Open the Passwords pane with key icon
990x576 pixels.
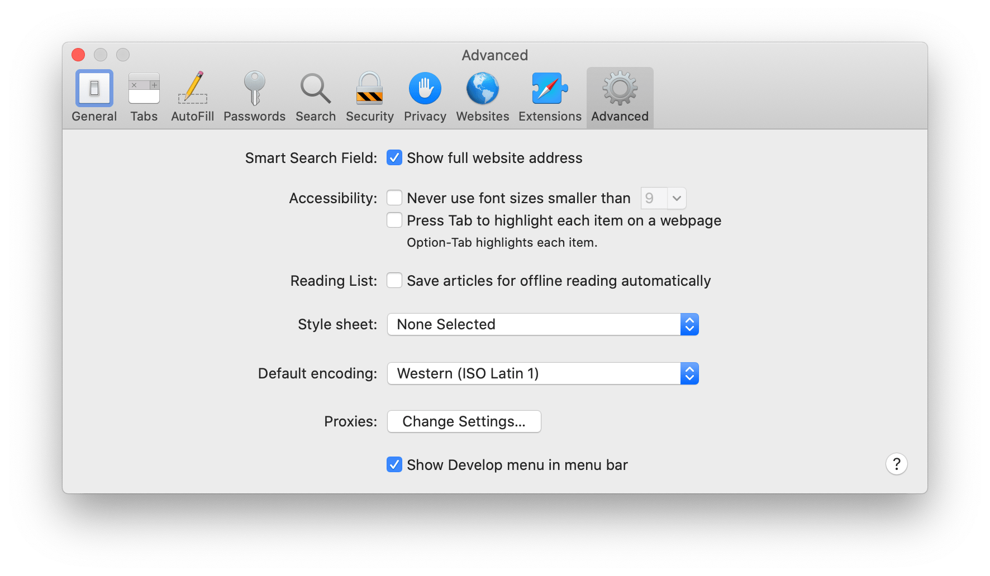pos(254,97)
